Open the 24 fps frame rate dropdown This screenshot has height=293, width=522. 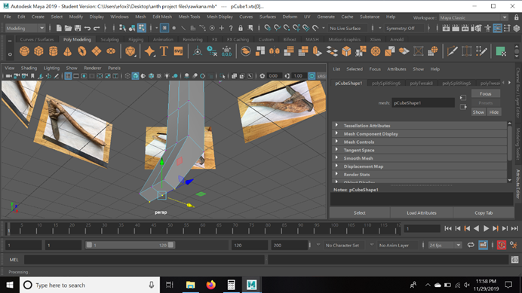pyautogui.click(x=445, y=245)
